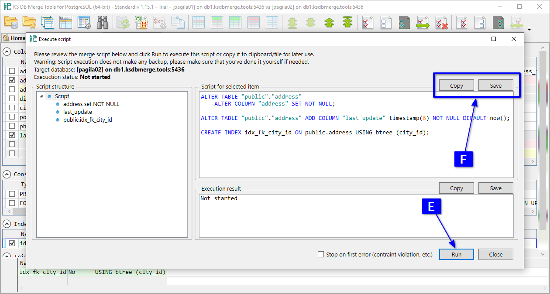Switch to the Home tab
Screen dimensions: 550x294
click(x=14, y=38)
